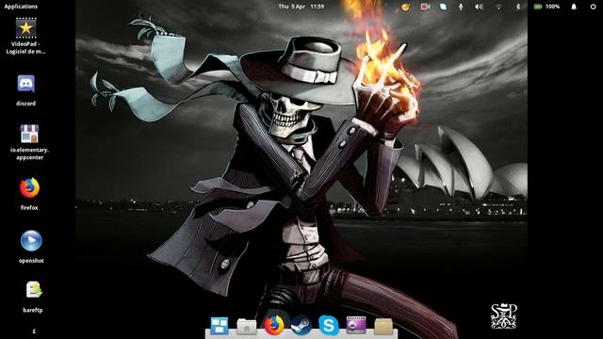The height and width of the screenshot is (339, 603).
Task: Open Skype from the dock
Action: 329,325
